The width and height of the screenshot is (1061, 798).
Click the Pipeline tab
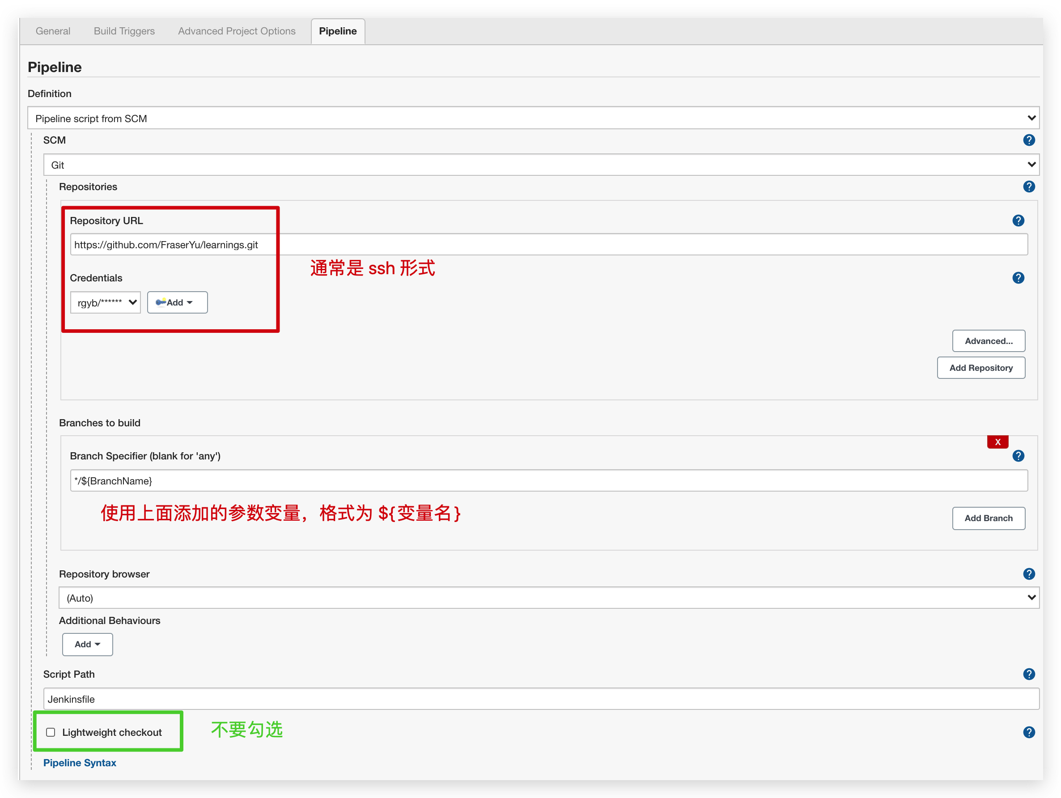click(338, 30)
